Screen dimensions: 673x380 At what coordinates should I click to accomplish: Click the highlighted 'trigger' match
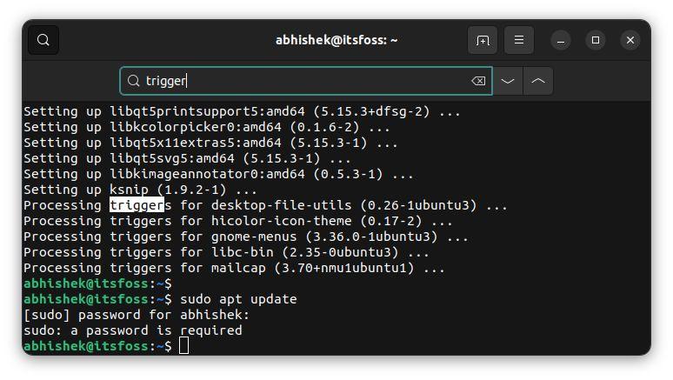click(137, 205)
